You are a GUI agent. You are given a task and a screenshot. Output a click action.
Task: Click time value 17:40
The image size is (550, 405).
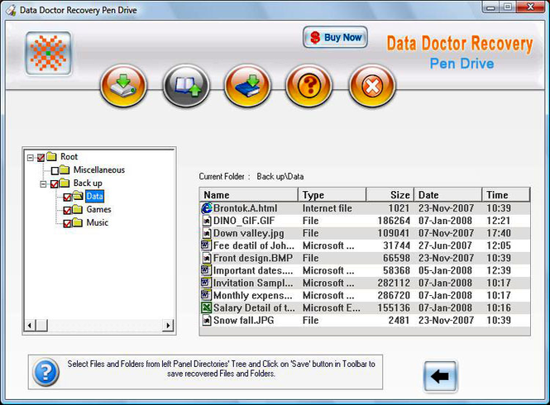tap(499, 233)
